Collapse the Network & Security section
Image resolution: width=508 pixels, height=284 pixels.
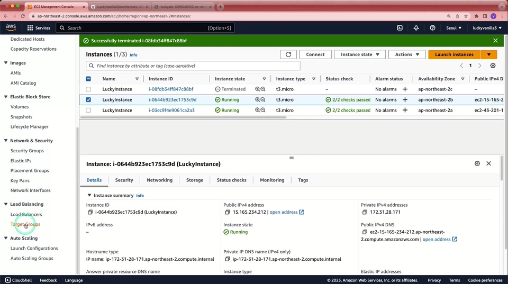[6, 141]
